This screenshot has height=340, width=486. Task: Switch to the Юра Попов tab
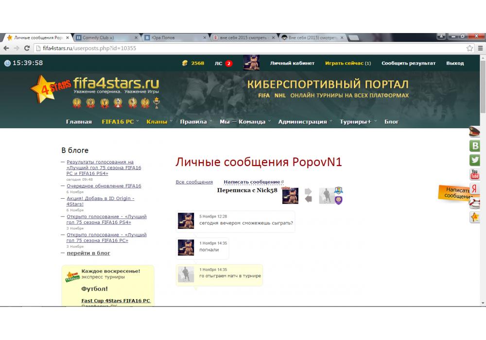tap(174, 37)
